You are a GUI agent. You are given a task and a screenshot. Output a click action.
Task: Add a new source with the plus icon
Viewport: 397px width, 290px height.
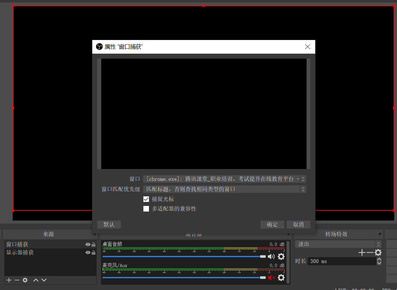[x=9, y=280]
